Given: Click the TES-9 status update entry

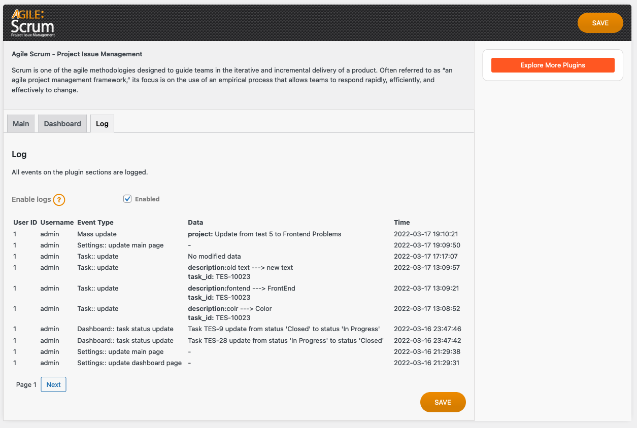Looking at the screenshot, I should 284,329.
